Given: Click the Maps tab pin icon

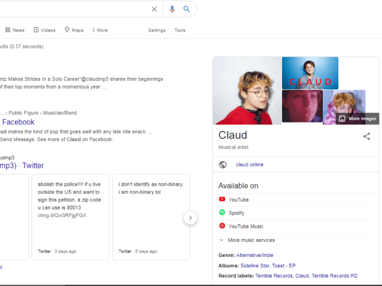Looking at the screenshot, I should tap(67, 30).
